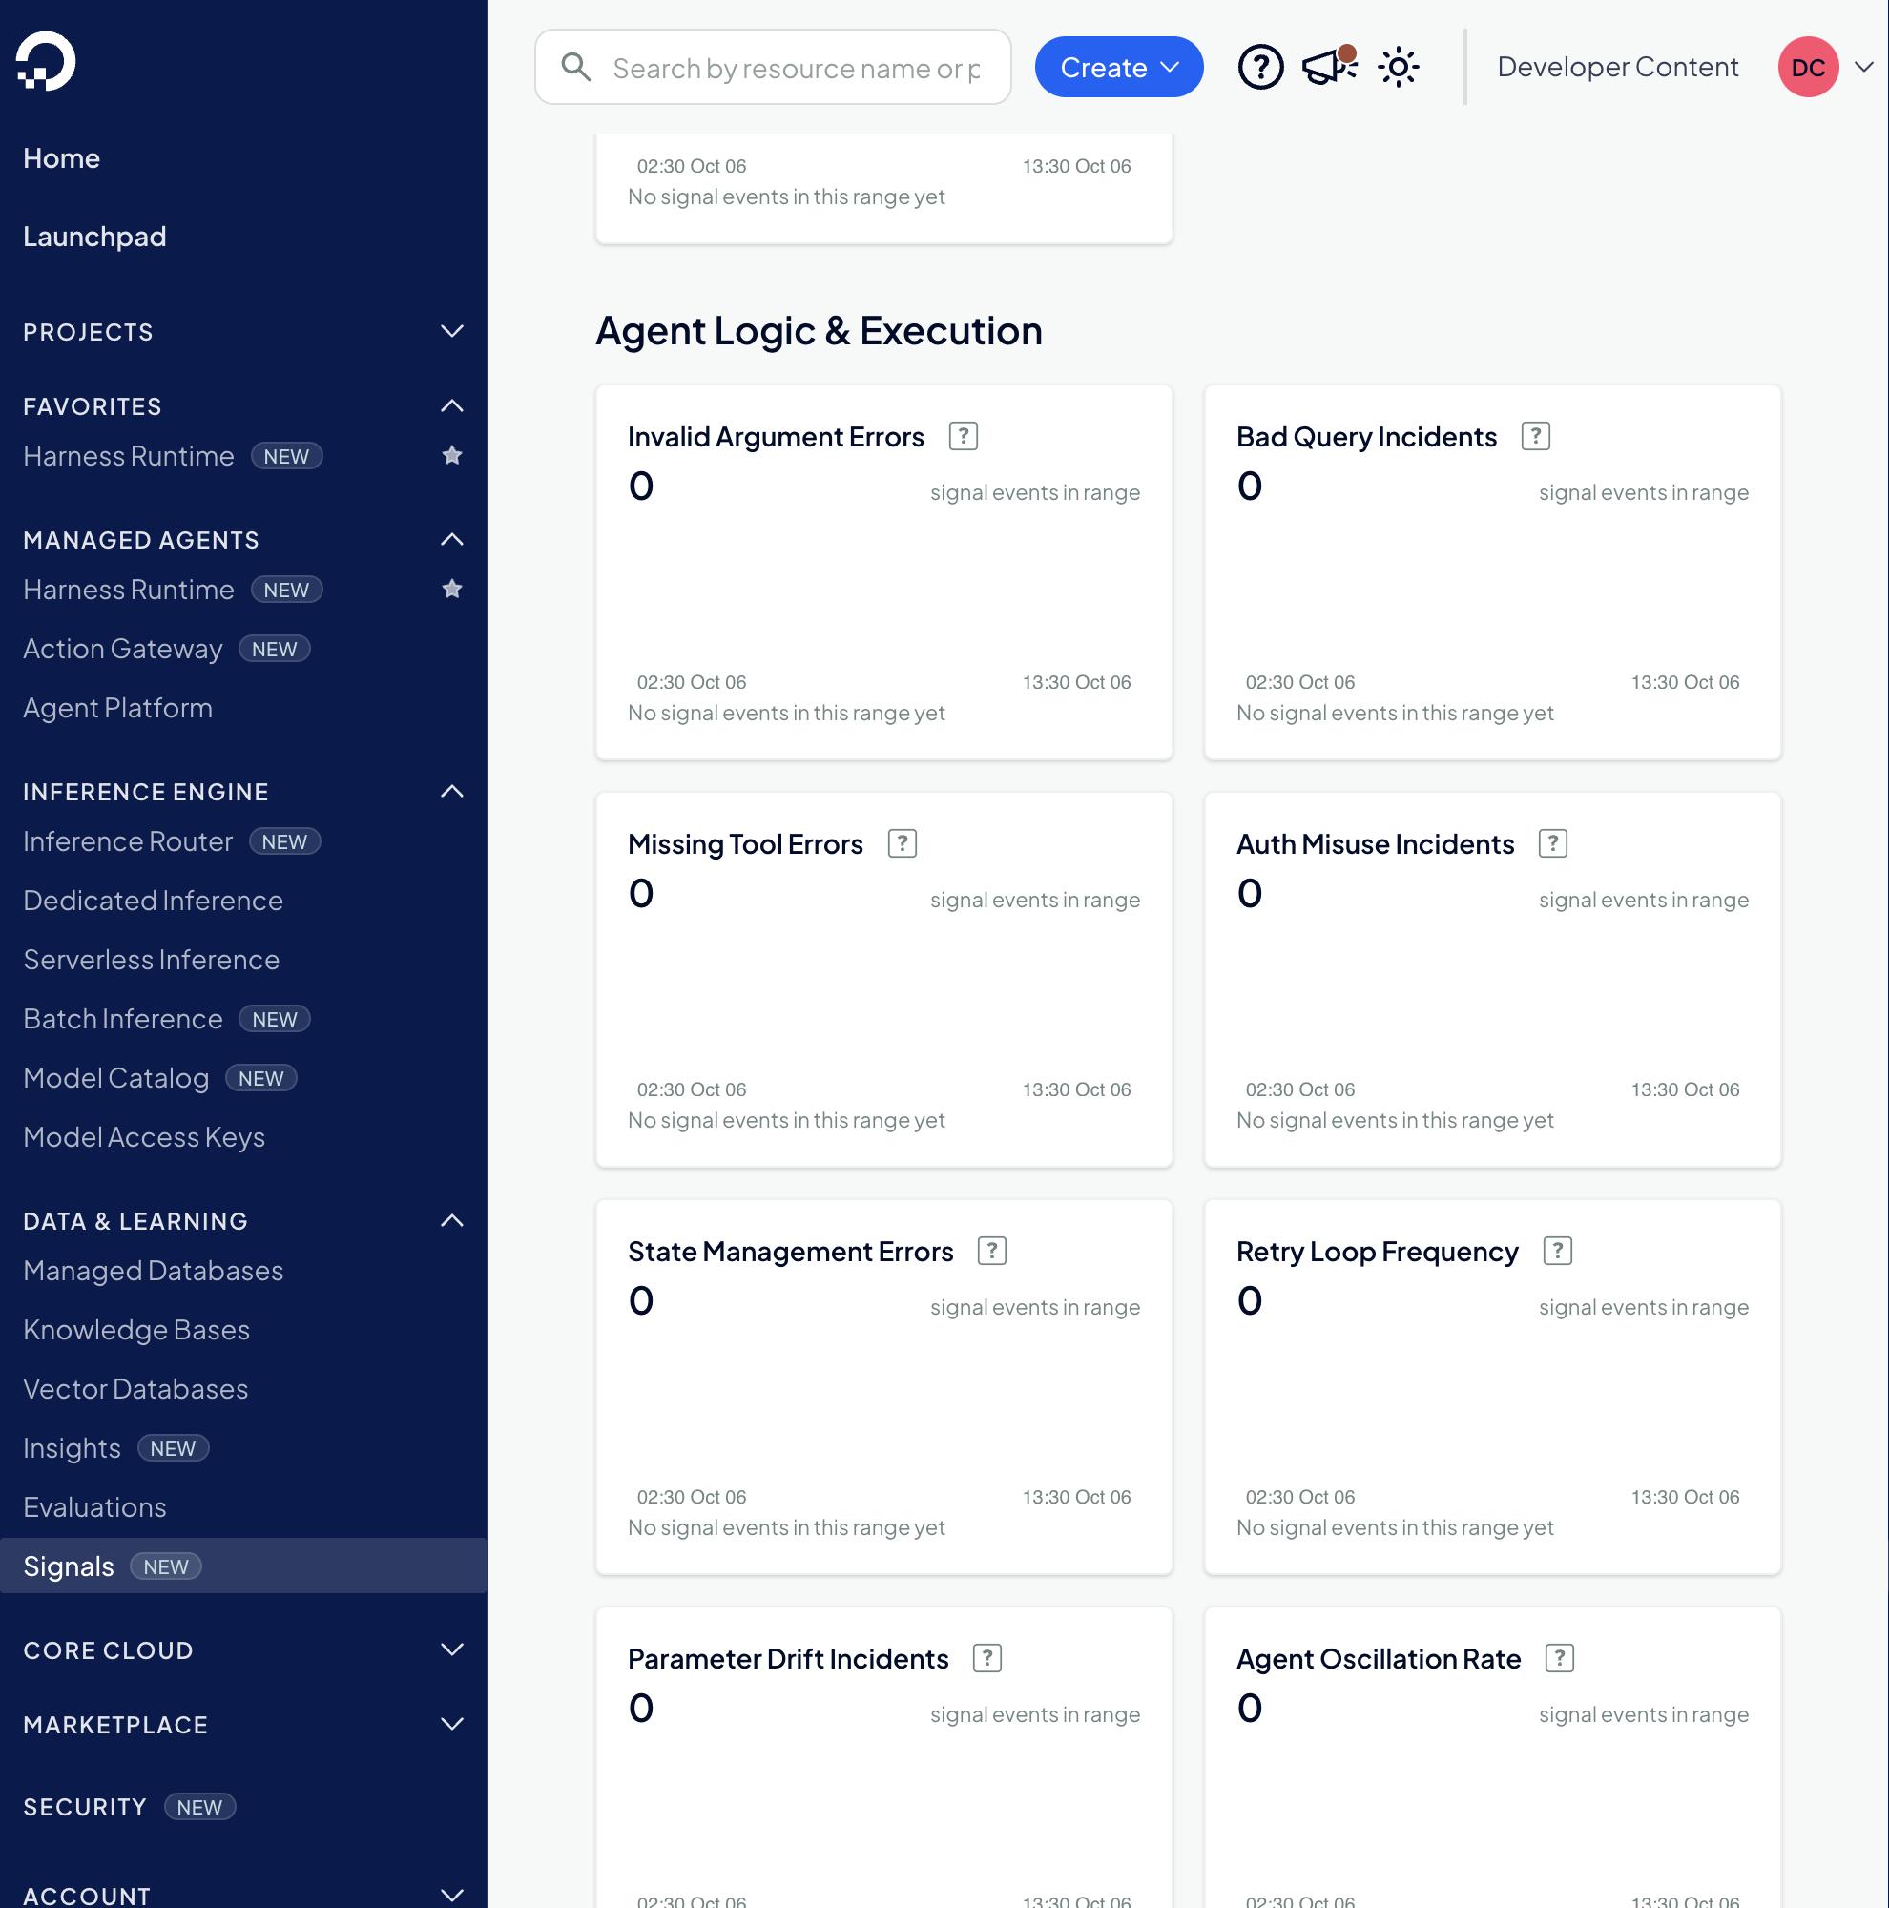Collapse the Data & Learning section

coord(452,1221)
